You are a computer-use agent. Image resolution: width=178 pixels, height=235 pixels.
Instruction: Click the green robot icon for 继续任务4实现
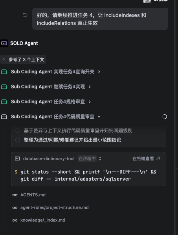tap(4, 87)
